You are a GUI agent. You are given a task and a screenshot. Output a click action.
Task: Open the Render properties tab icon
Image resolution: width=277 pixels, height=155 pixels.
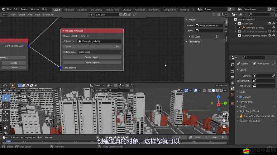pos(232,72)
